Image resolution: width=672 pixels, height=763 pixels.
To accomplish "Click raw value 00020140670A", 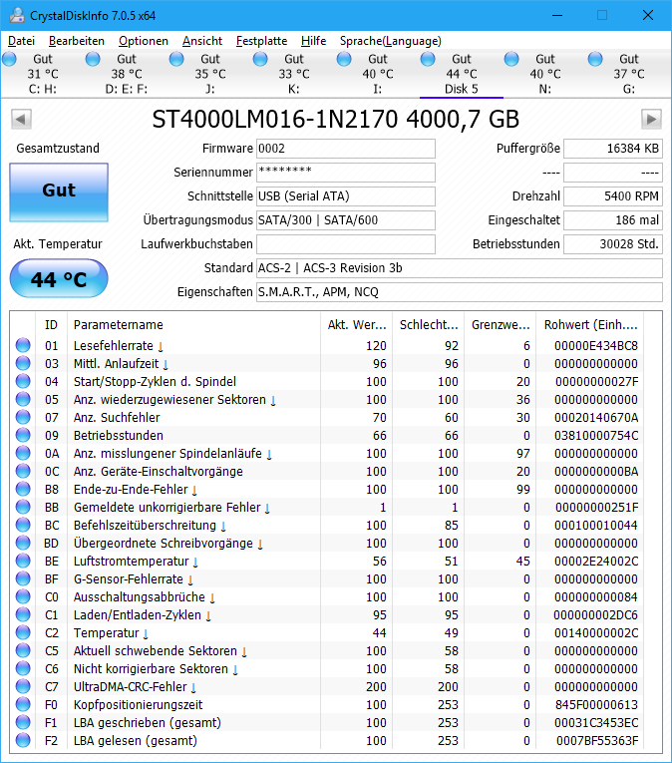I will click(596, 418).
